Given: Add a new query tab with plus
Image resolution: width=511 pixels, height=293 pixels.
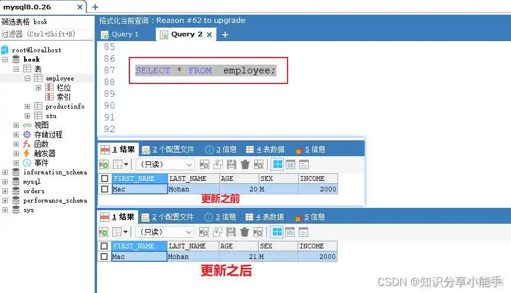Looking at the screenshot, I should [225, 35].
